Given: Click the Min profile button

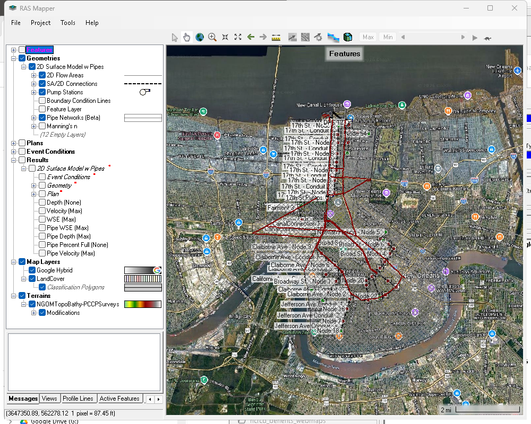Looking at the screenshot, I should point(388,37).
